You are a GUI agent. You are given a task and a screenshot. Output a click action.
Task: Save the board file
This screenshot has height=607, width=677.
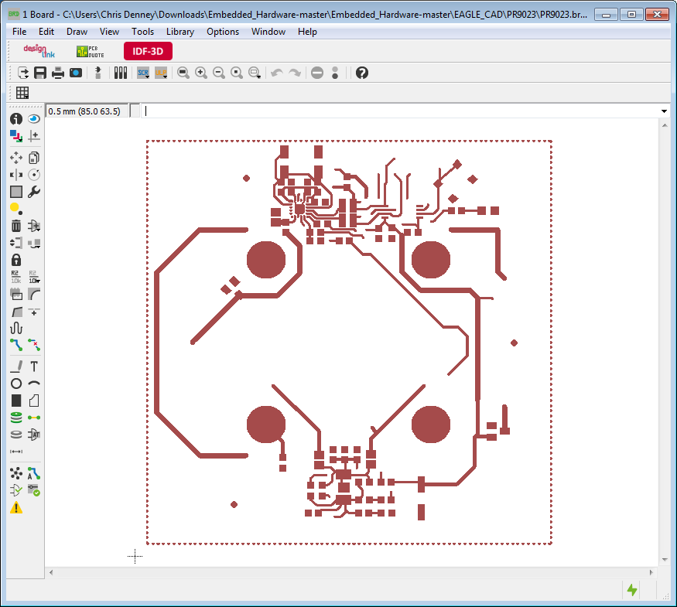pos(40,73)
